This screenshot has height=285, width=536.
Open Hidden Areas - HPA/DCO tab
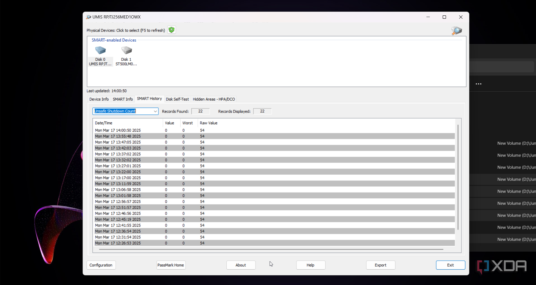point(214,99)
